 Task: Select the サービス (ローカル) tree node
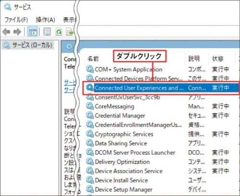point(28,45)
